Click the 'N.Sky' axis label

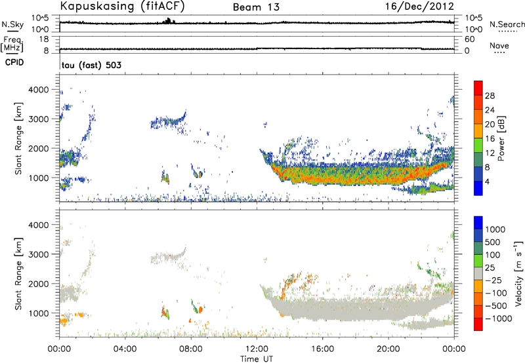point(12,24)
